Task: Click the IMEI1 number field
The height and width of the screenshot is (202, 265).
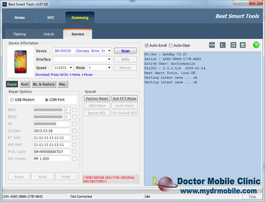Action: point(48,110)
